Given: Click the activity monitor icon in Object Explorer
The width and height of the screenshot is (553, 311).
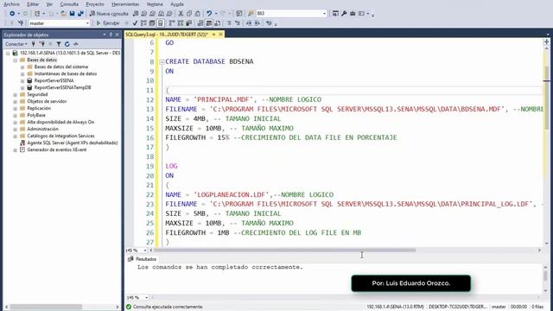Looking at the screenshot, I should pos(75,44).
